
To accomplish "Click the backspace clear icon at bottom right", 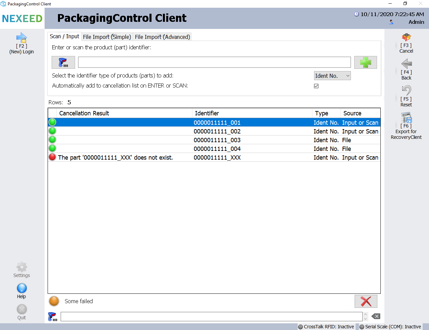I will [x=376, y=316].
